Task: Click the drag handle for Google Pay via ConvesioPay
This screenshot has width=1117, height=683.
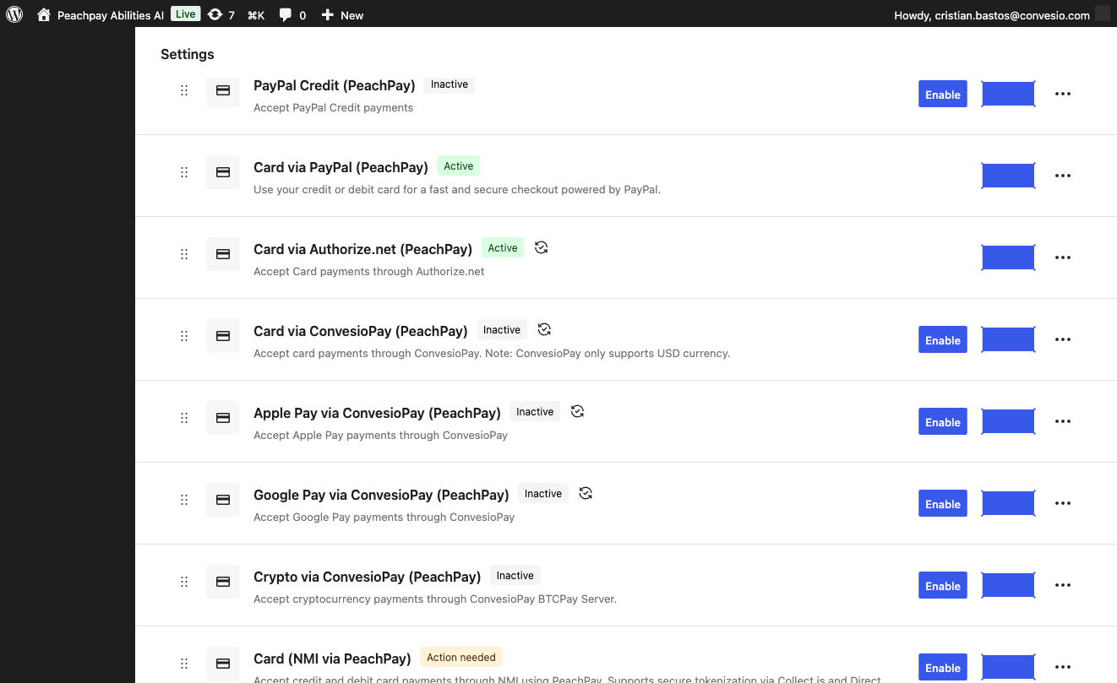Action: point(184,500)
